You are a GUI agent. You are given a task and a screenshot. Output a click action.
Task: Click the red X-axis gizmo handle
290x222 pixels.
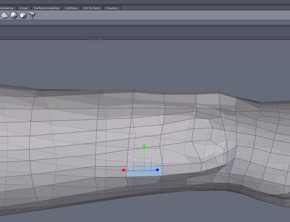click(124, 170)
